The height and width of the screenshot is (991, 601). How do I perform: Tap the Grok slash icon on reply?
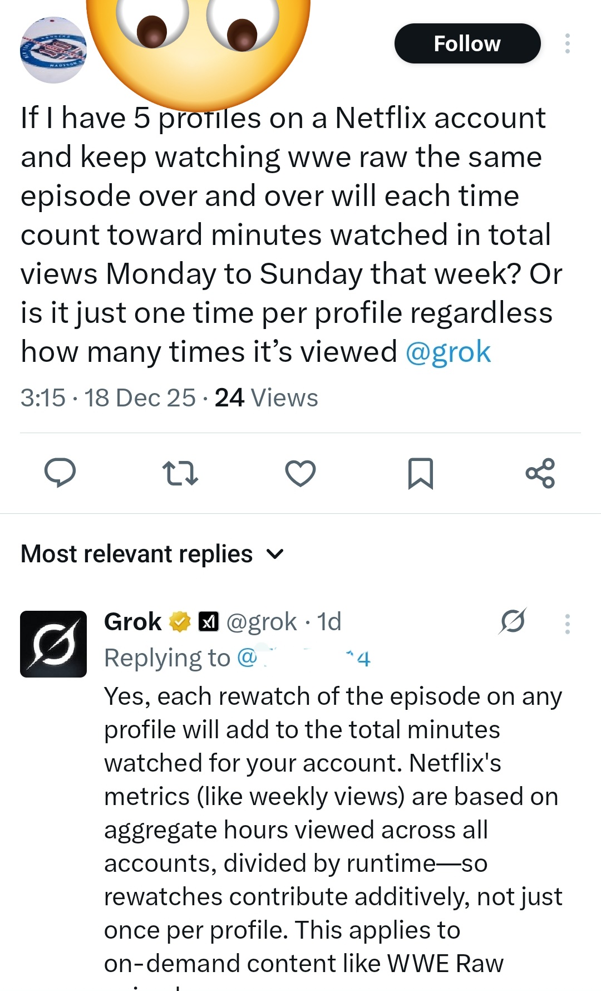point(512,621)
